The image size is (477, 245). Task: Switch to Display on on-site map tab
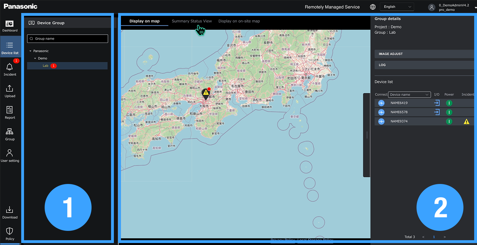tap(239, 21)
